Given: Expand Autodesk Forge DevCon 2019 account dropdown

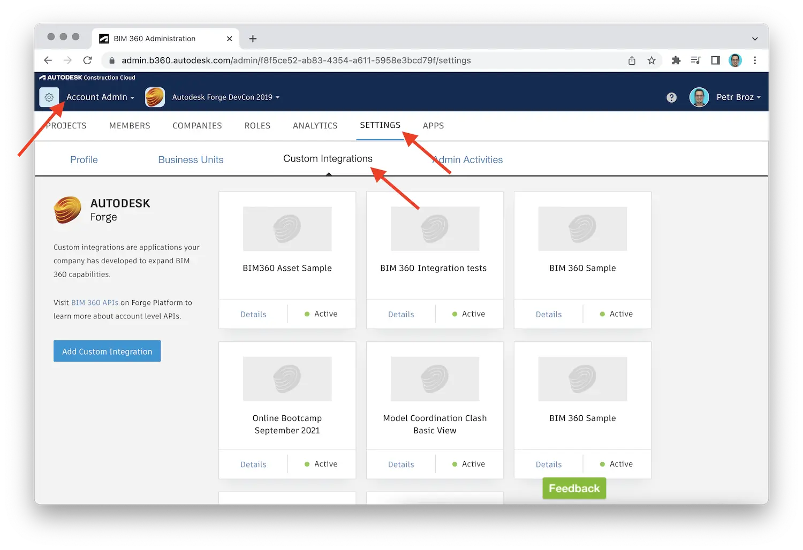Looking at the screenshot, I should click(226, 97).
